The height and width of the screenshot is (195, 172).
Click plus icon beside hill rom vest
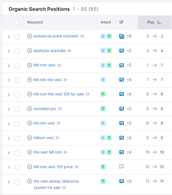click(30, 123)
